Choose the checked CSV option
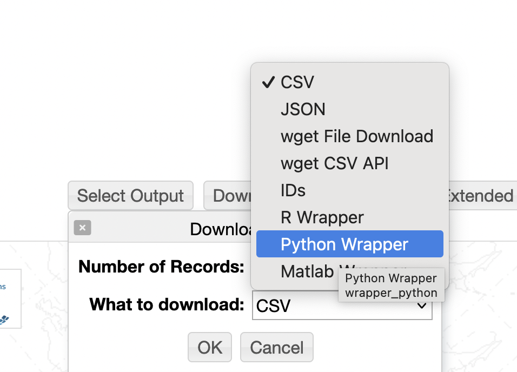This screenshot has height=372, width=517. click(x=297, y=82)
